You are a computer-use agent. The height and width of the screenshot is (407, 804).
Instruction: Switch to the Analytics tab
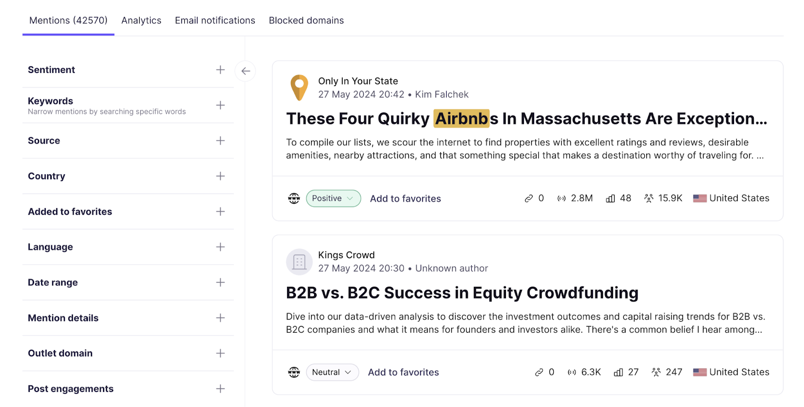pyautogui.click(x=141, y=20)
